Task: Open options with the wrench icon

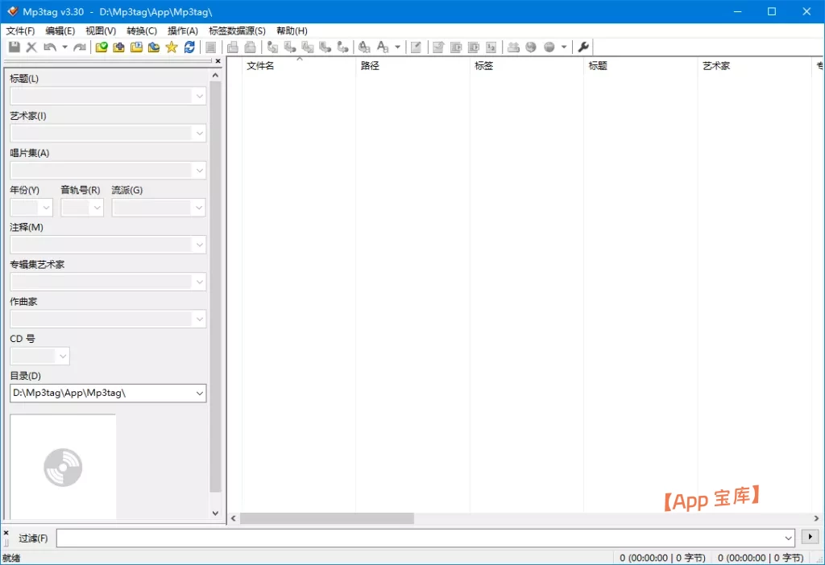Action: click(x=584, y=47)
